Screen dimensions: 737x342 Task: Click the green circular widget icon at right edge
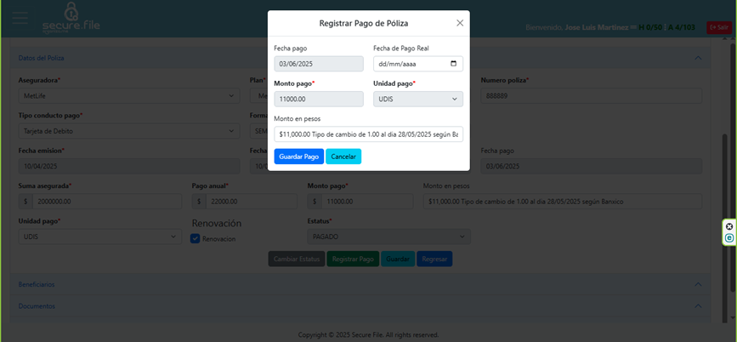[728, 238]
